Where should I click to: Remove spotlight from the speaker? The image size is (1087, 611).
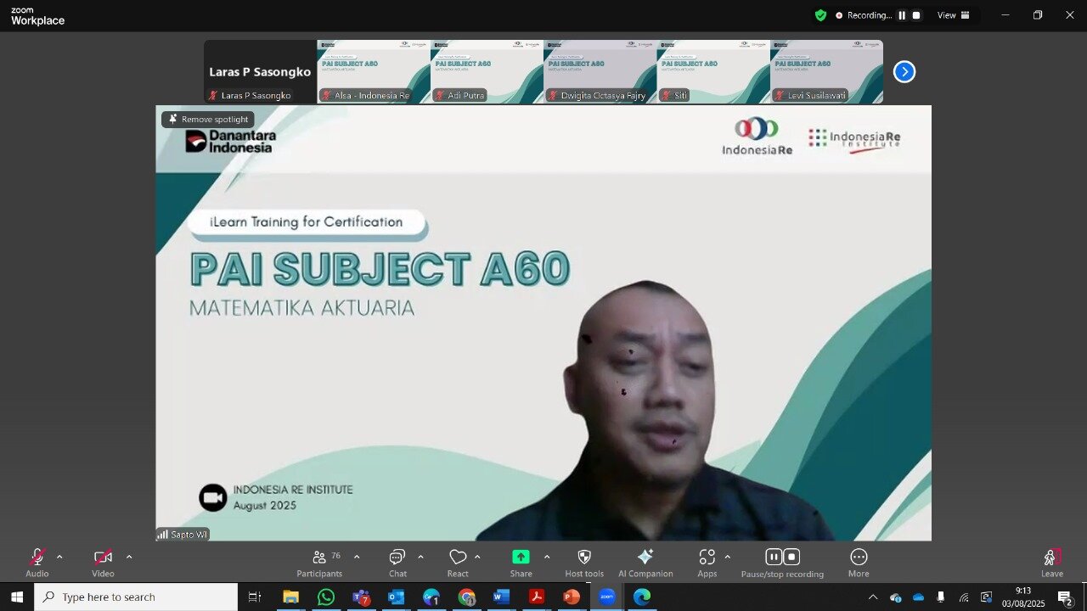[x=209, y=120]
